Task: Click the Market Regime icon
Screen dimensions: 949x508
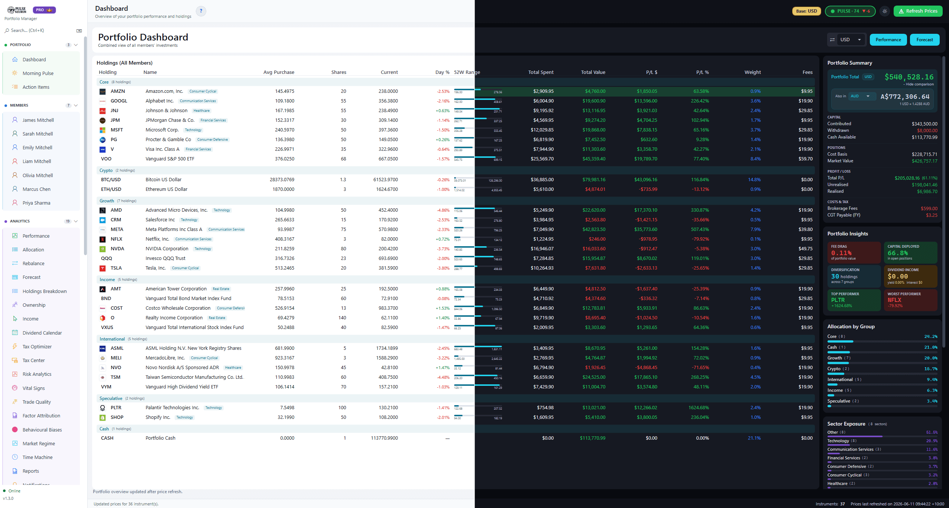Action: [x=15, y=443]
